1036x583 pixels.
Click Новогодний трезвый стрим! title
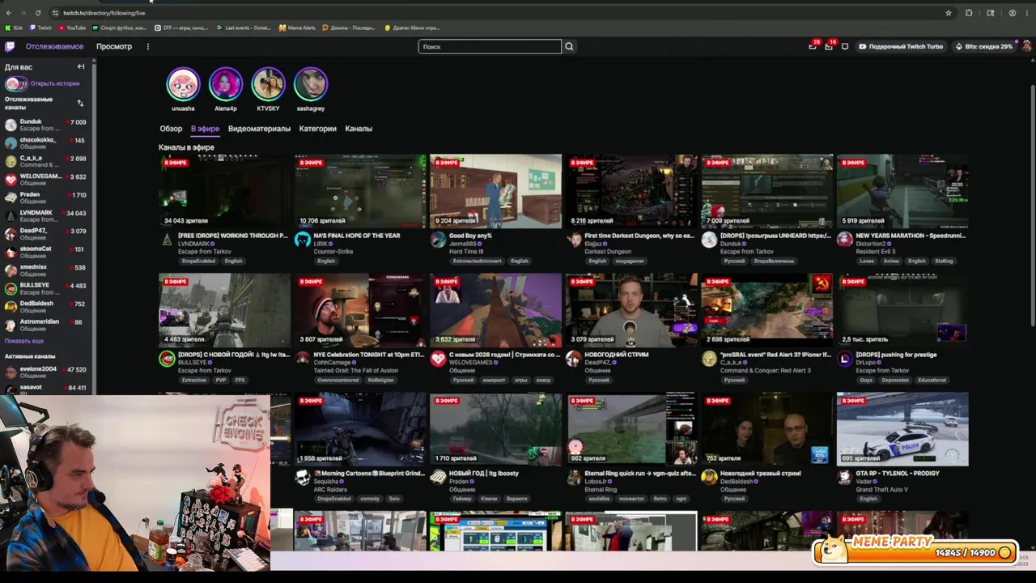[761, 474]
